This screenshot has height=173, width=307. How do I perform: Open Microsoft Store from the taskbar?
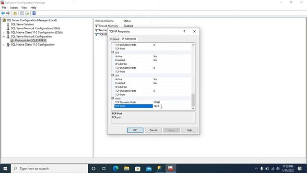(x=138, y=169)
